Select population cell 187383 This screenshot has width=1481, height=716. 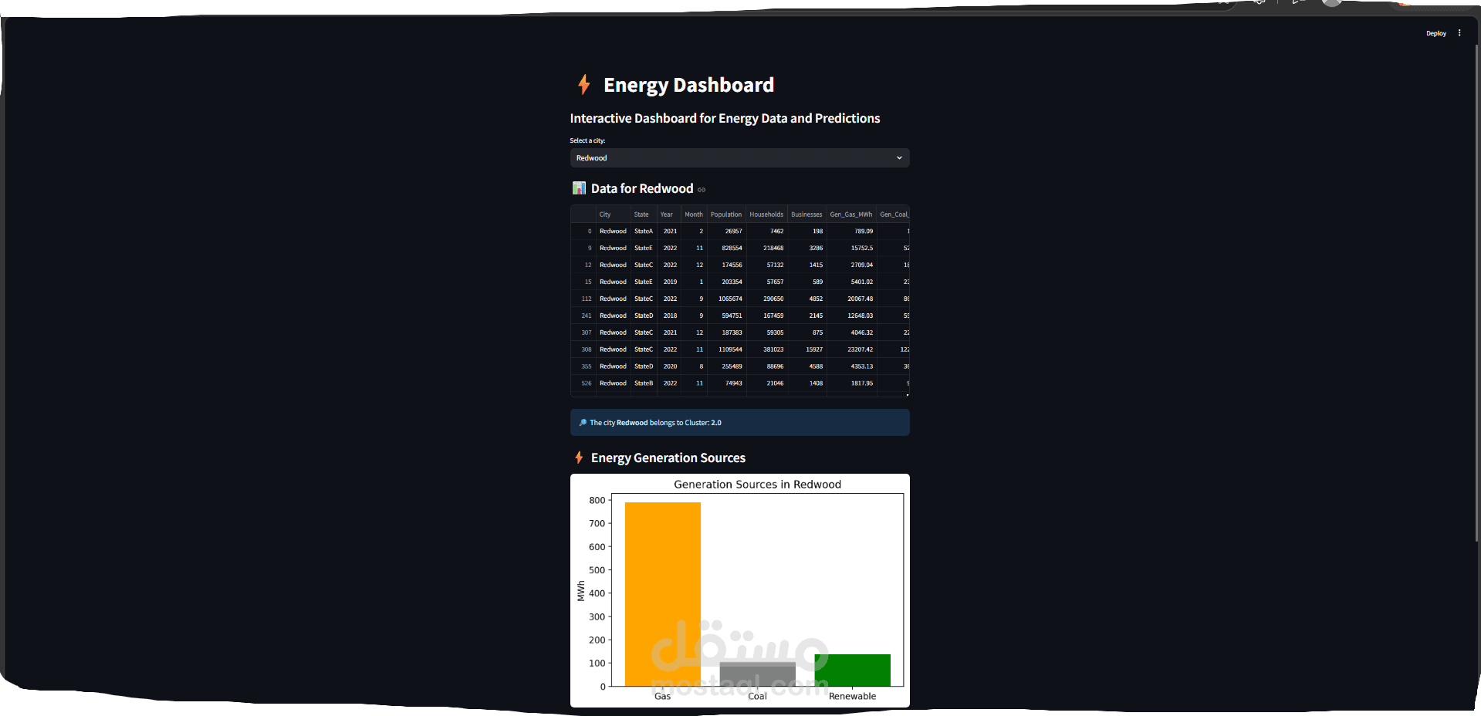point(726,333)
